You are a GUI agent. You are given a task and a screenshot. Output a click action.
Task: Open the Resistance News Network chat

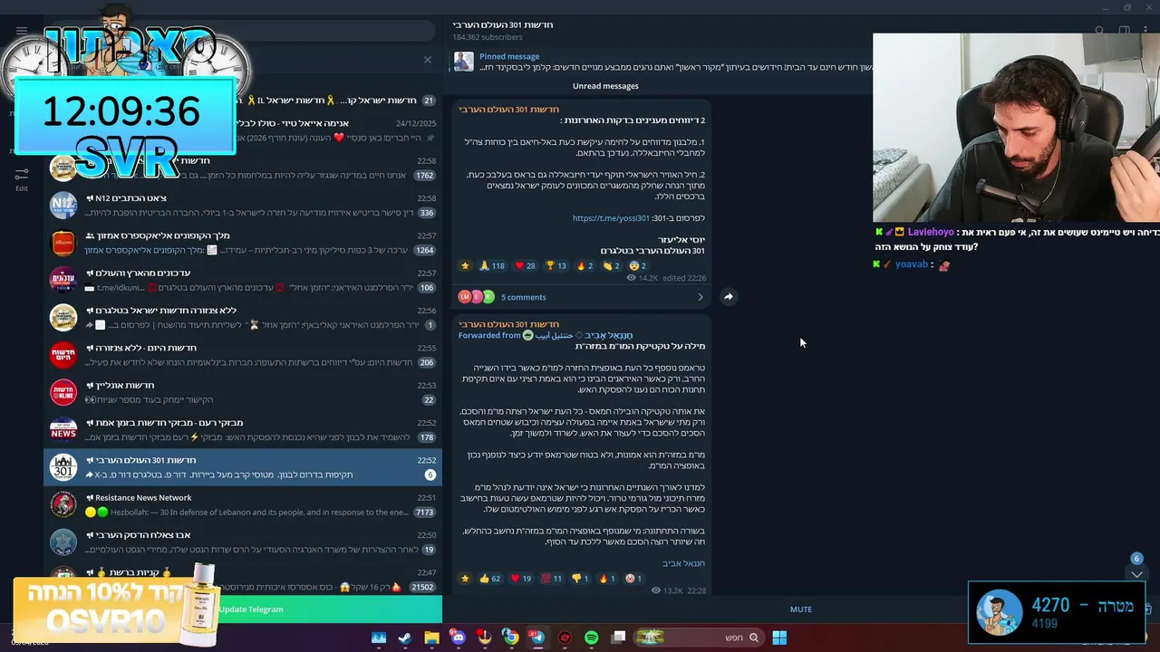coord(243,504)
